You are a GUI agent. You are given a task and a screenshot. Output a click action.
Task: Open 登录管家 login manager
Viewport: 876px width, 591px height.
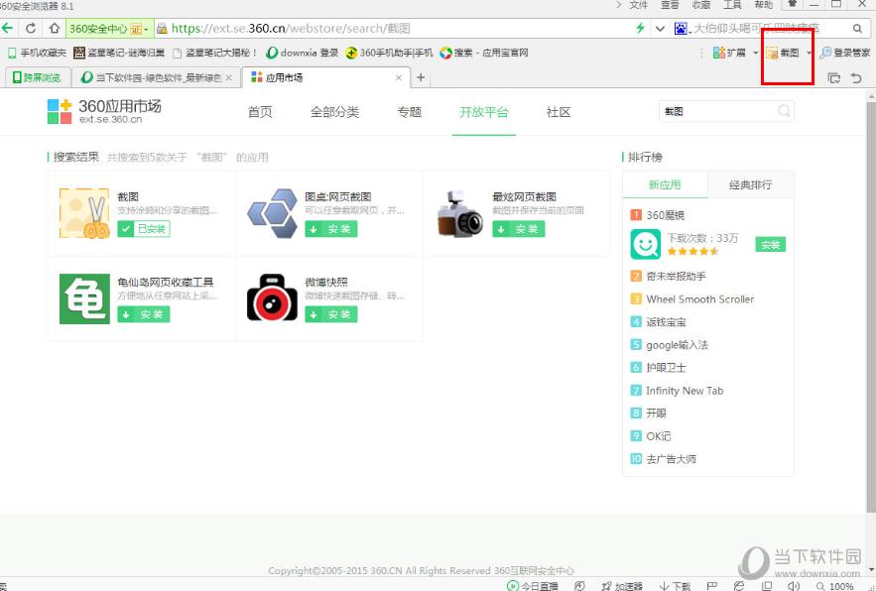844,53
